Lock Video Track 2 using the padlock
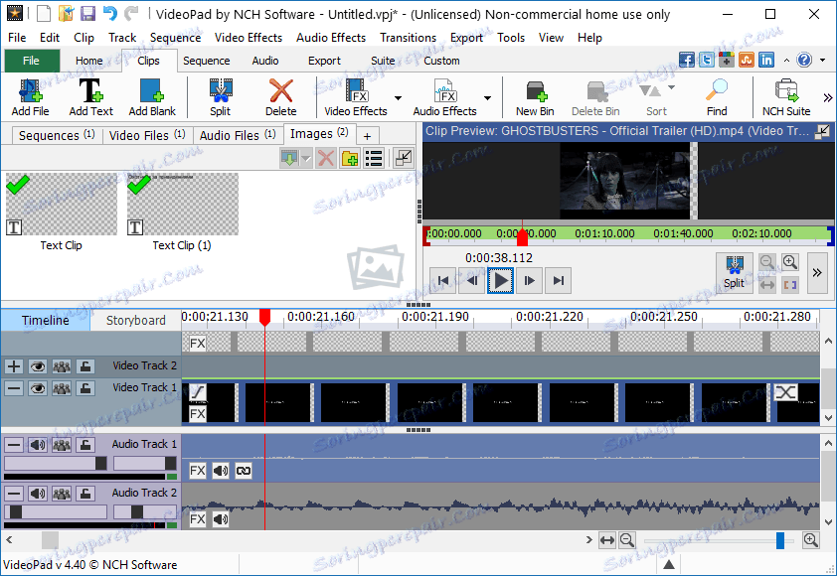This screenshot has height=576, width=837. click(84, 365)
